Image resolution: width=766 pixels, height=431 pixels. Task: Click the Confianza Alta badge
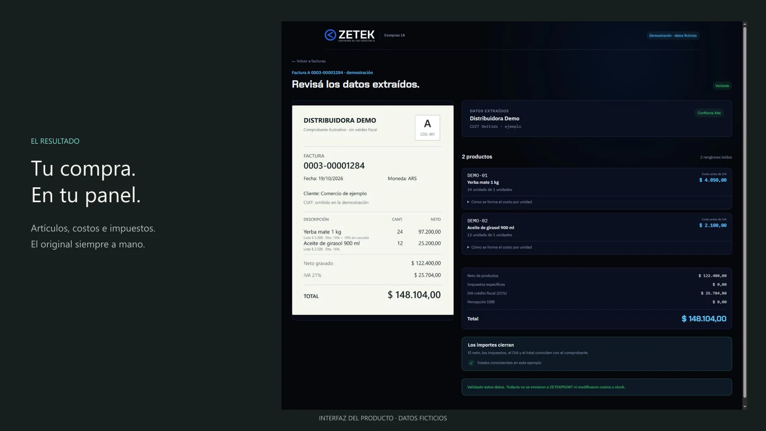point(709,113)
